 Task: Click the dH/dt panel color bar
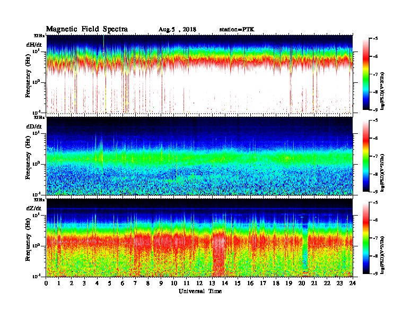click(366, 74)
